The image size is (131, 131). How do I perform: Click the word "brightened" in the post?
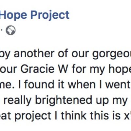pos(64,100)
